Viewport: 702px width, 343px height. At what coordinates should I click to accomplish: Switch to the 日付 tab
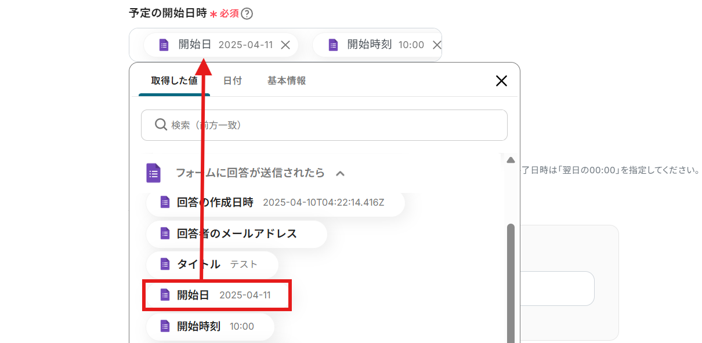tap(232, 81)
